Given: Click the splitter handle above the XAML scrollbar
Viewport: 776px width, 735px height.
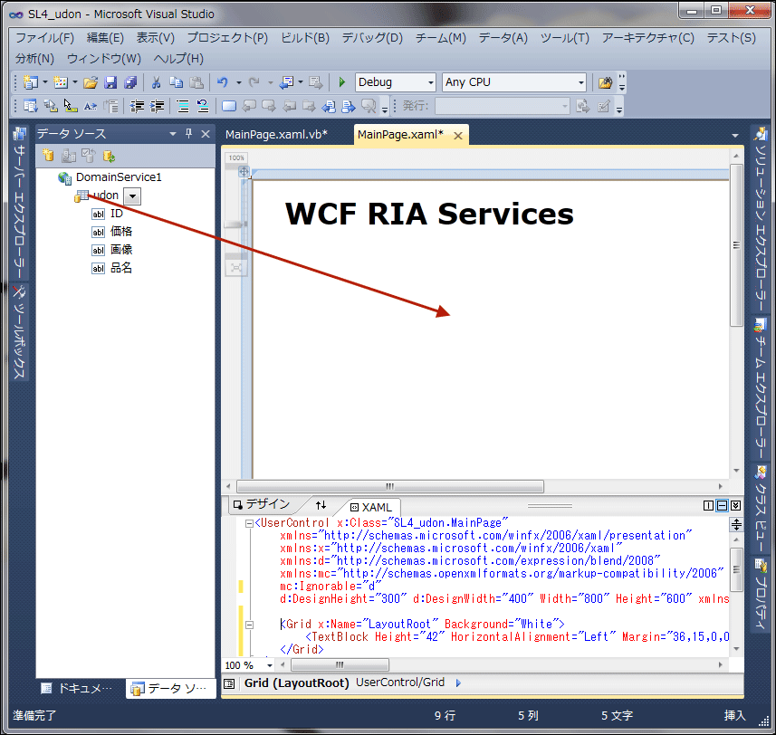Looking at the screenshot, I should coord(736,525).
